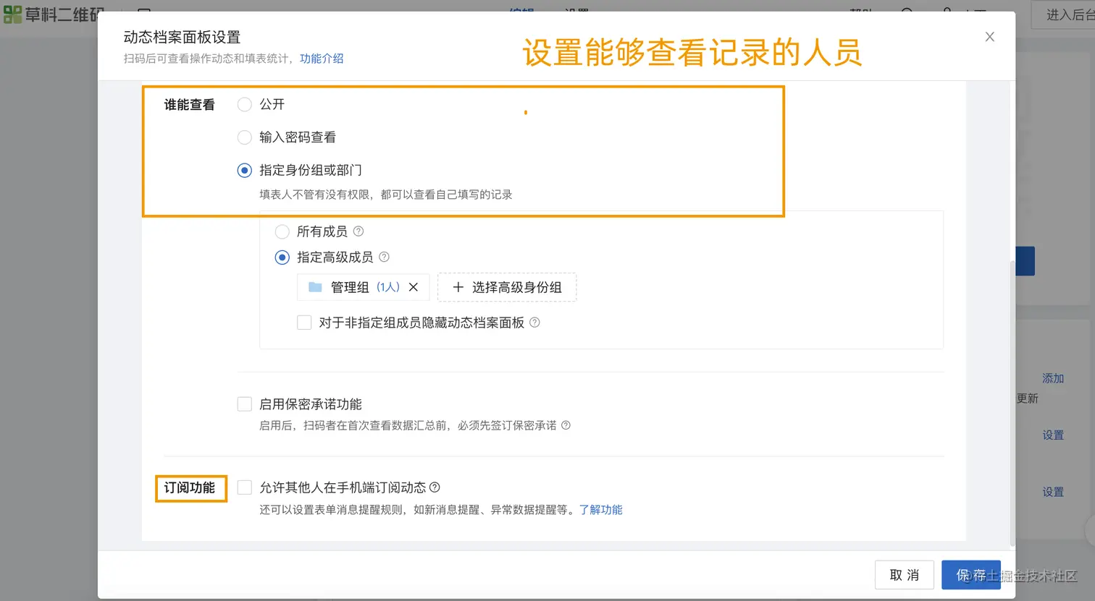Image resolution: width=1095 pixels, height=601 pixels.
Task: Click 选择高级身份组 add button
Action: pyautogui.click(x=507, y=287)
